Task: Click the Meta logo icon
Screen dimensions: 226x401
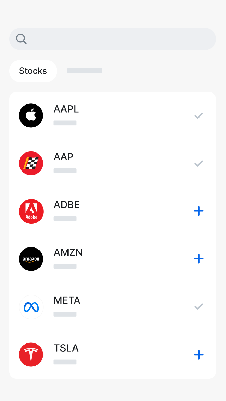Action: (31, 307)
